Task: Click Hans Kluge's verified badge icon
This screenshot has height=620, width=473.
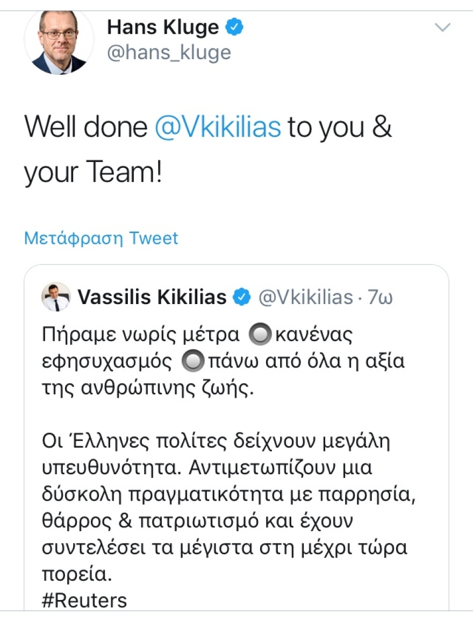Action: [x=234, y=26]
